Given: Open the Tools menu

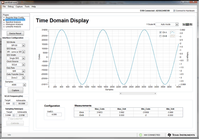Looking at the screenshot, I should tap(27, 6).
